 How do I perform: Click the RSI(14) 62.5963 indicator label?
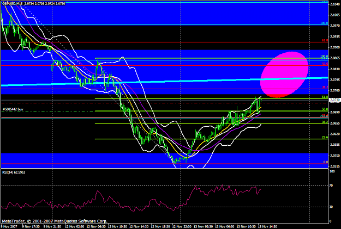(14, 172)
